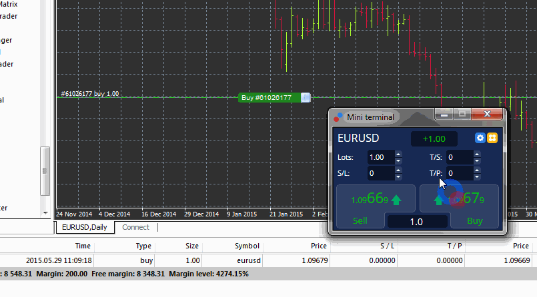Increase Lots value with up arrow
Viewport: 537px width, 297px height.
click(398, 154)
